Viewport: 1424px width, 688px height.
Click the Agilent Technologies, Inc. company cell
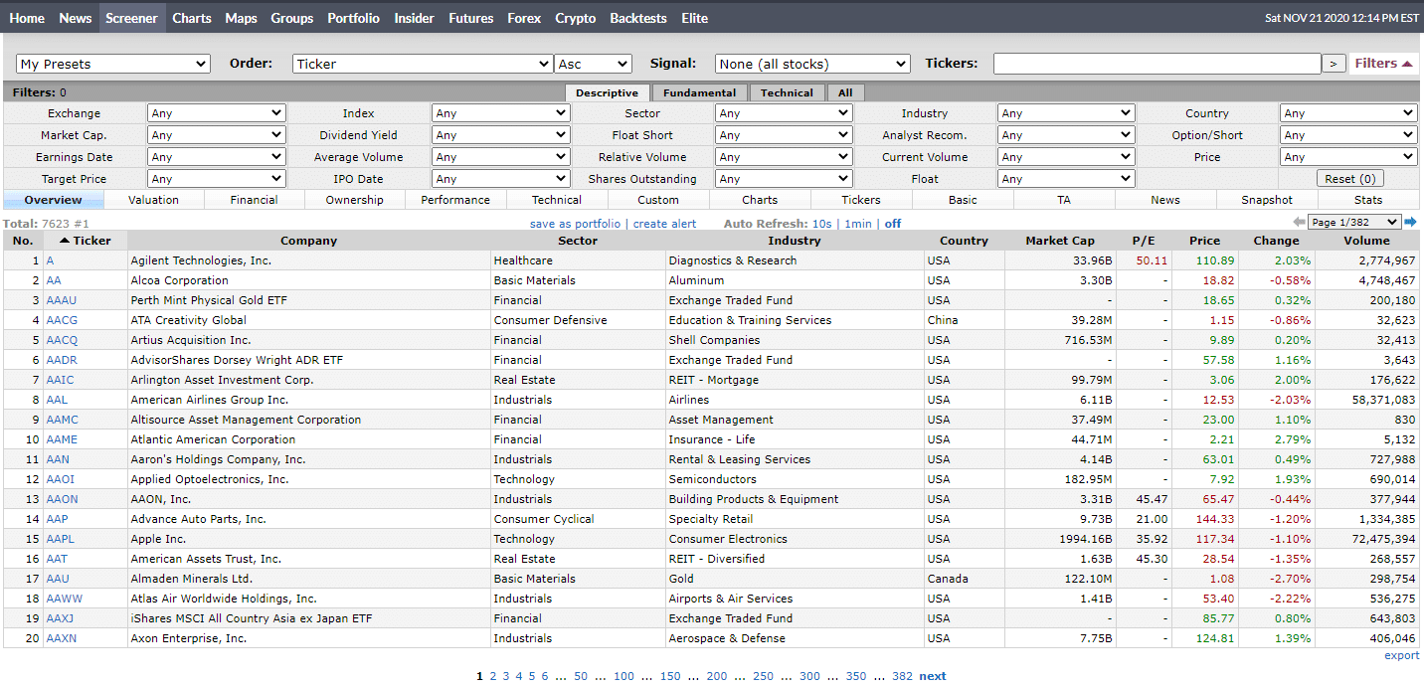click(x=309, y=260)
